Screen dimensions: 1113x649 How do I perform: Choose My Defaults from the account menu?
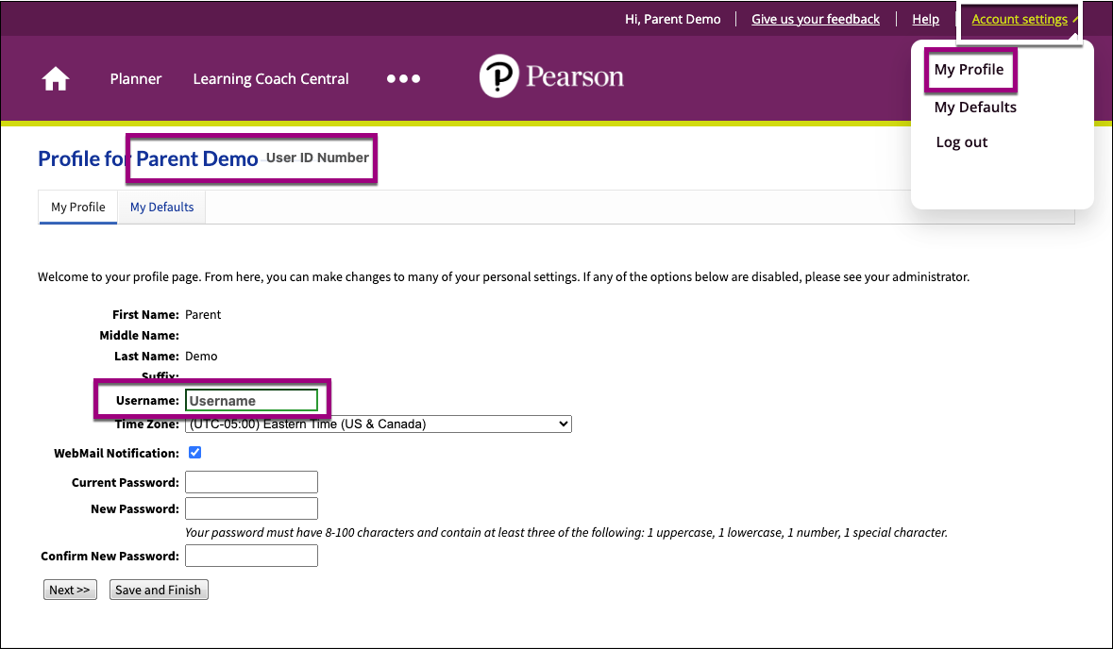coord(975,107)
